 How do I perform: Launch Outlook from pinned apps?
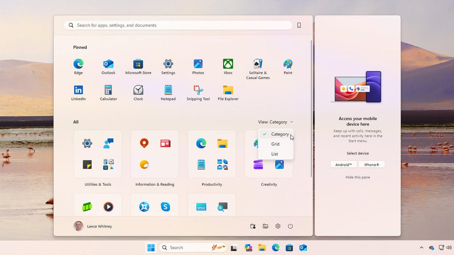108,64
